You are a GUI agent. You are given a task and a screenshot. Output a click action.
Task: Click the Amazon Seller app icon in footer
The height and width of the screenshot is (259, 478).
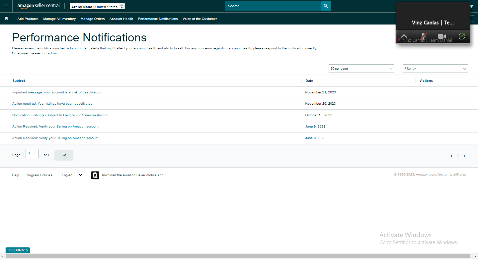(95, 175)
